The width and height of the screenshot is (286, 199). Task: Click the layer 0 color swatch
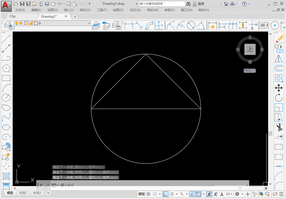36,23
